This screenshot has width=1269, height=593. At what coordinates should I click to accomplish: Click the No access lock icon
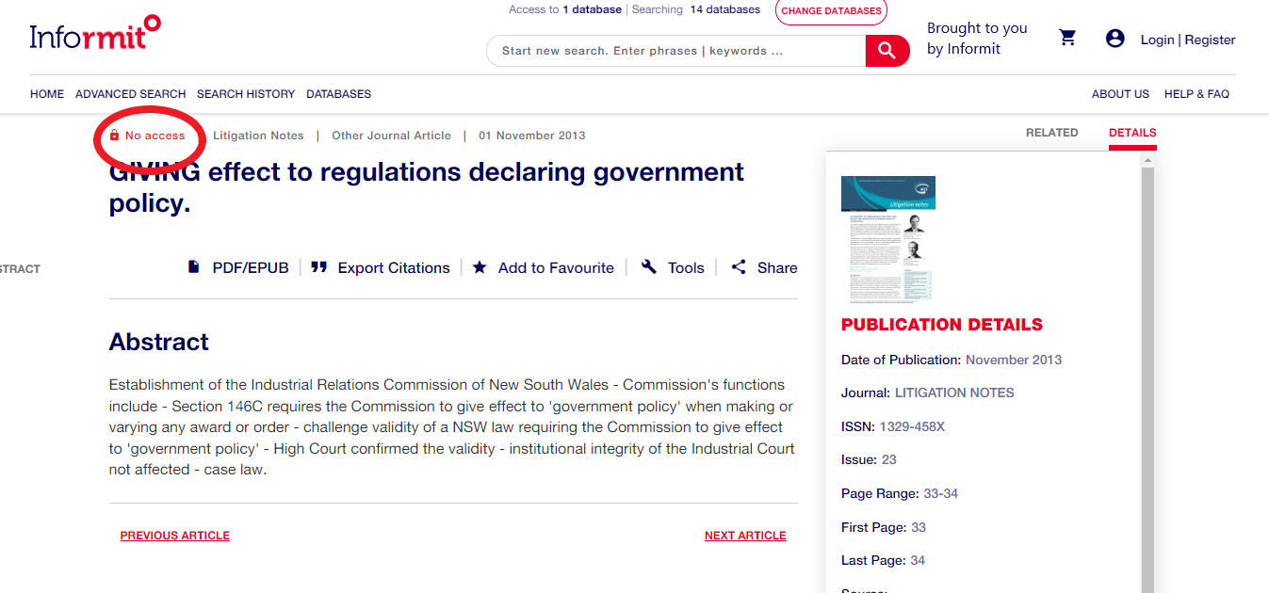coord(115,136)
